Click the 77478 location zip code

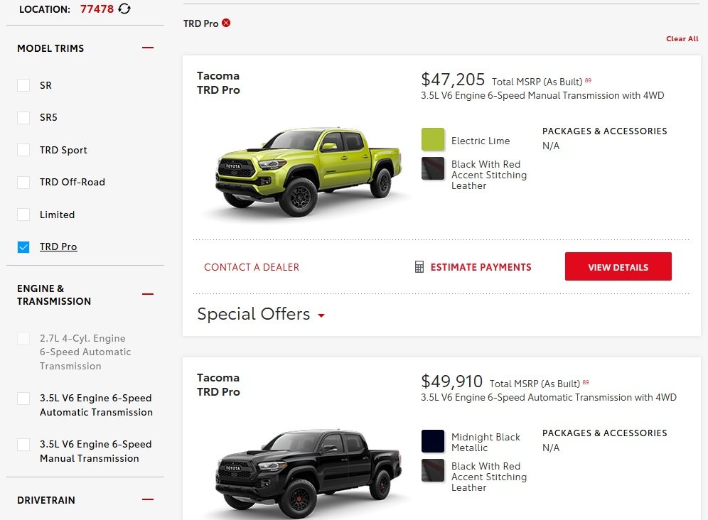97,9
